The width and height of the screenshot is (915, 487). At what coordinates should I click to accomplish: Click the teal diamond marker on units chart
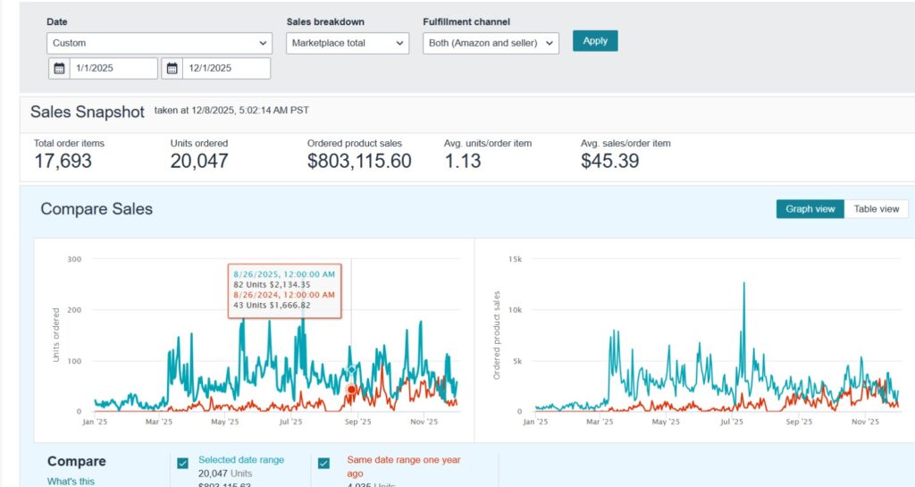point(352,369)
